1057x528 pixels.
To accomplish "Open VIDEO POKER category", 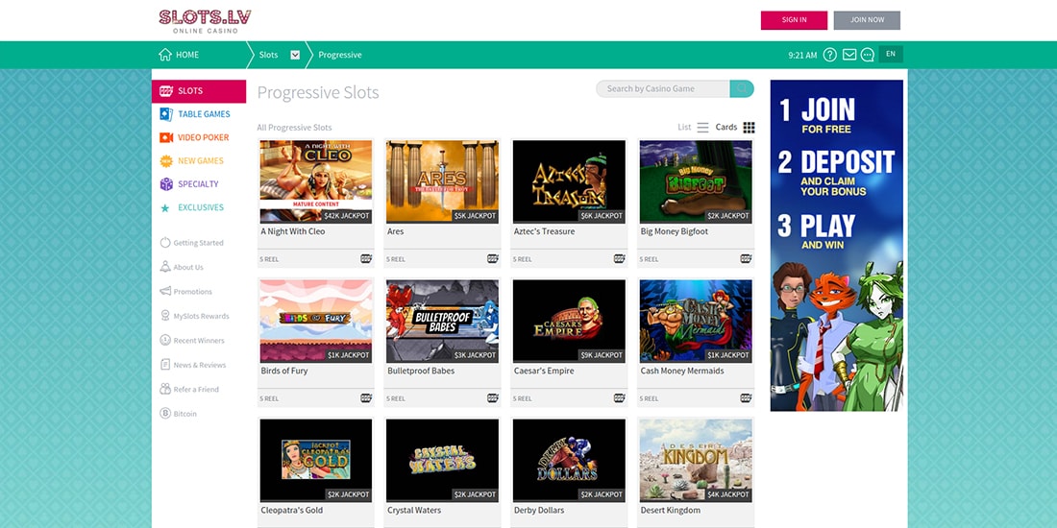I will 203,137.
